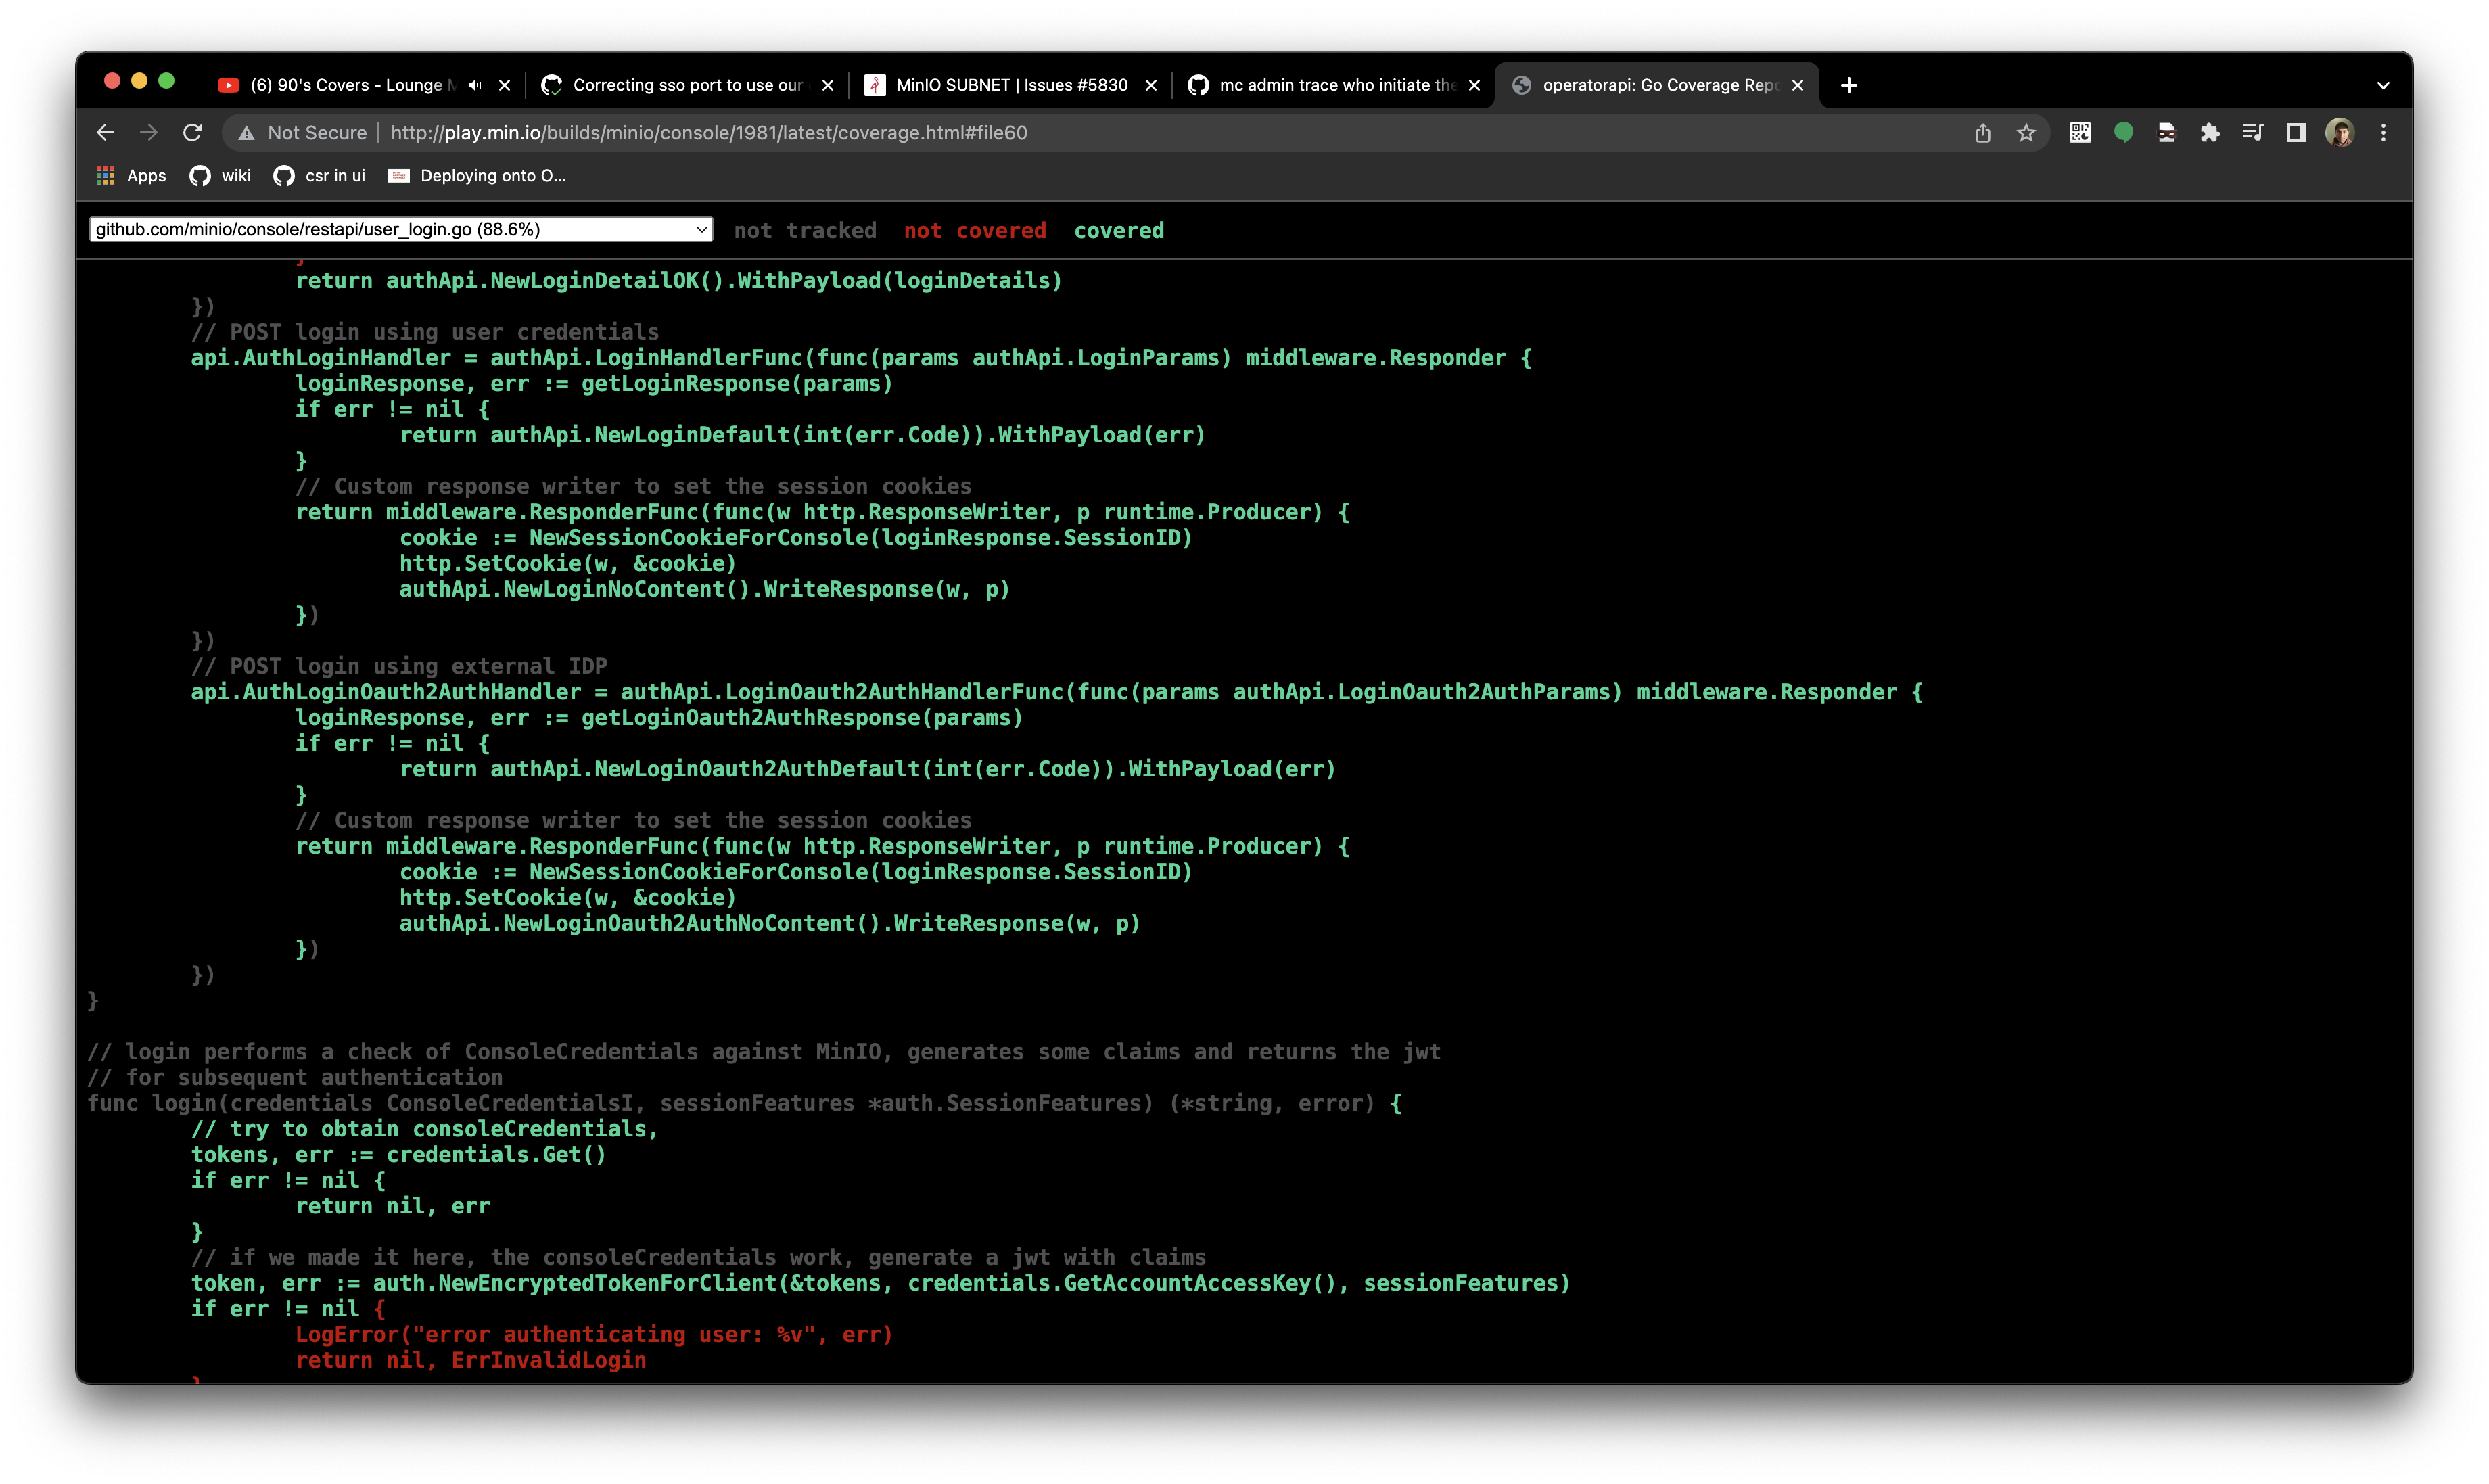This screenshot has width=2489, height=1484.
Task: Expand the tab search chevron
Action: (2383, 86)
